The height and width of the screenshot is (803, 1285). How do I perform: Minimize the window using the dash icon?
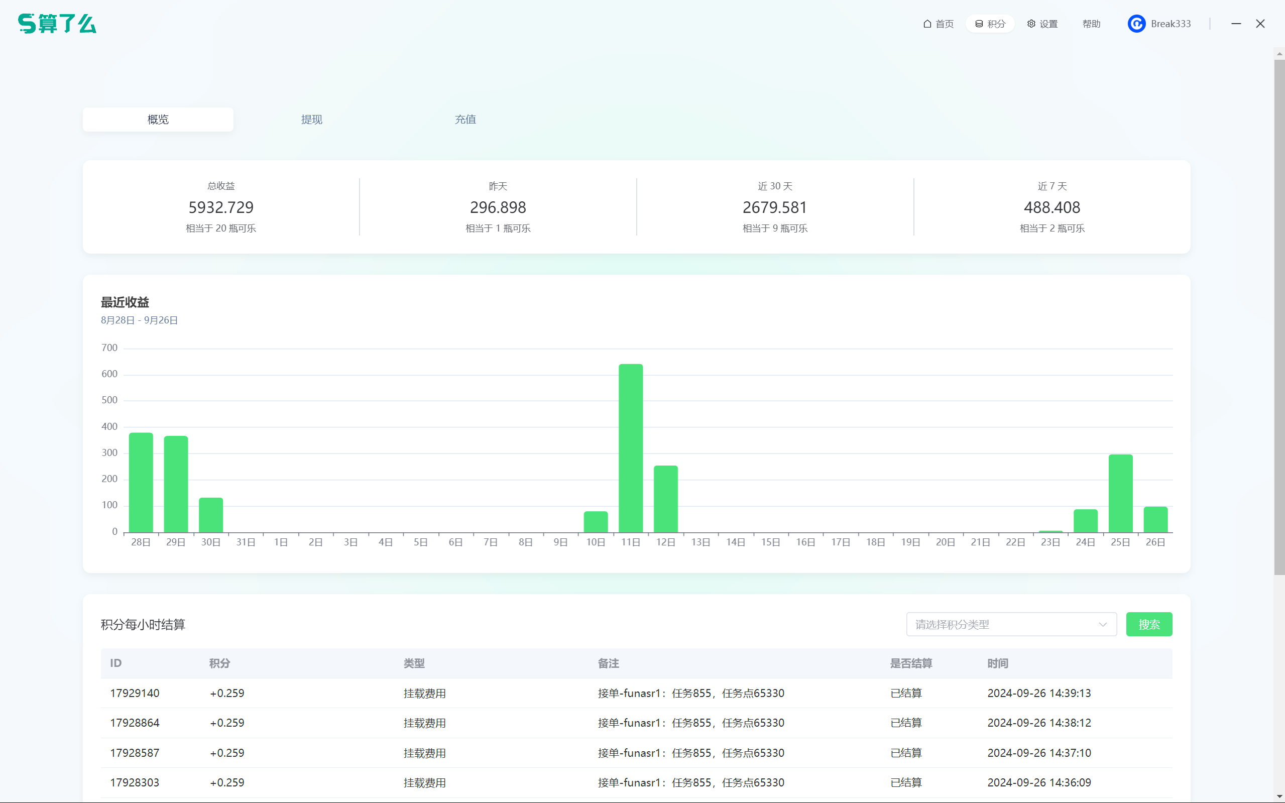click(x=1236, y=24)
